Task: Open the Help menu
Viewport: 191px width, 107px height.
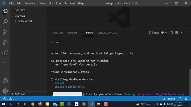Action: click(x=81, y=3)
